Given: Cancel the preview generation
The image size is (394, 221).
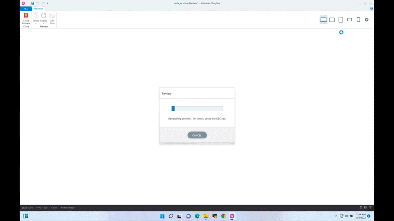Looking at the screenshot, I should [197, 135].
